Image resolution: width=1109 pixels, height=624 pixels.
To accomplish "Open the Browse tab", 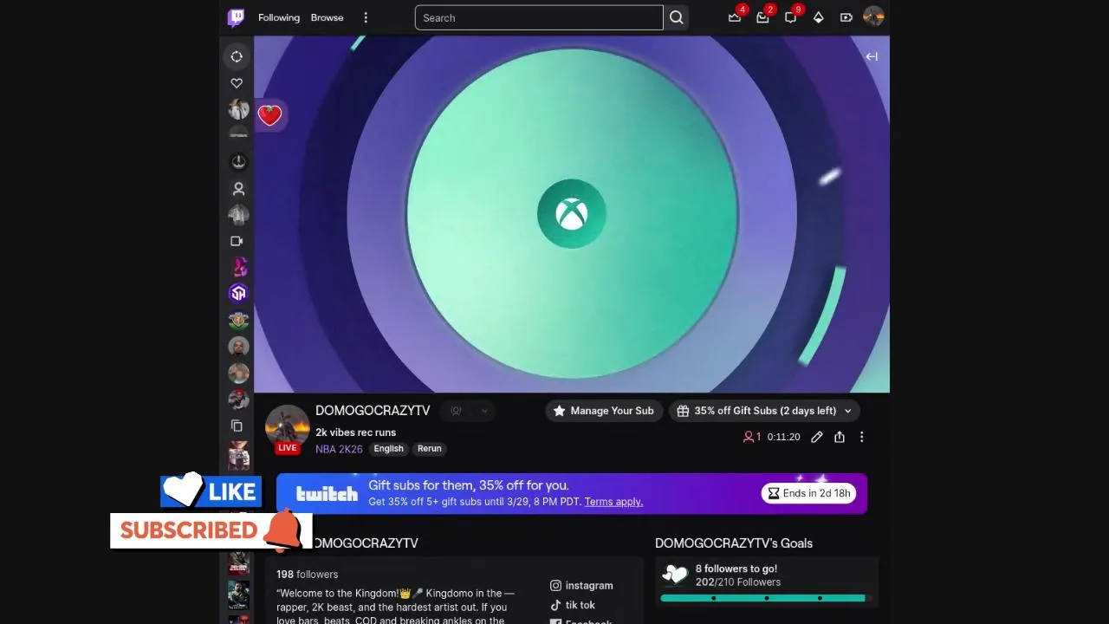I will (328, 17).
